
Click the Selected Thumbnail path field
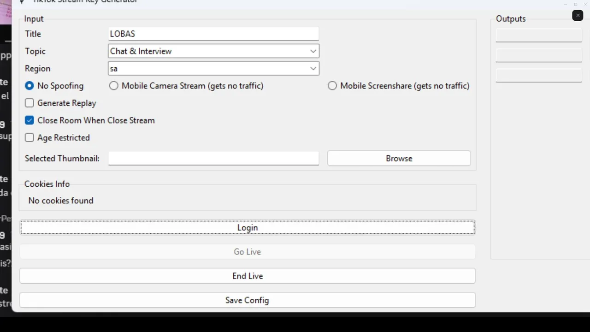tap(213, 158)
